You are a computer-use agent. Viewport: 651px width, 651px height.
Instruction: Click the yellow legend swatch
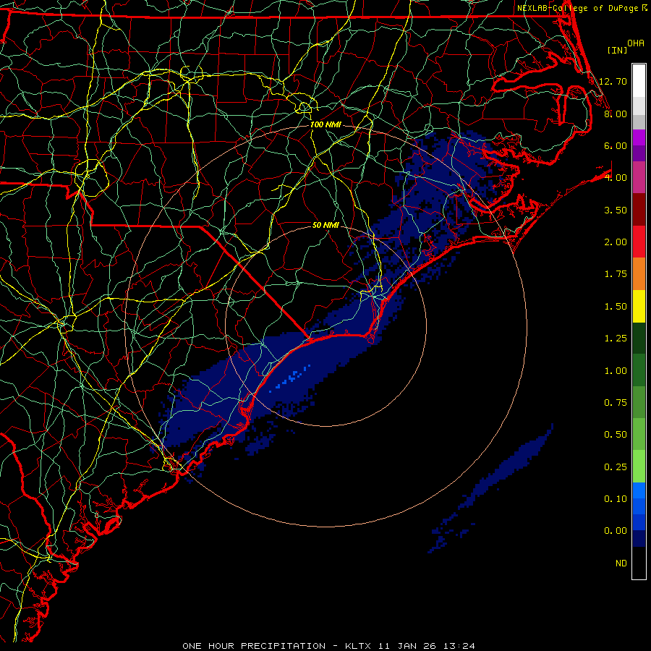pos(639,306)
